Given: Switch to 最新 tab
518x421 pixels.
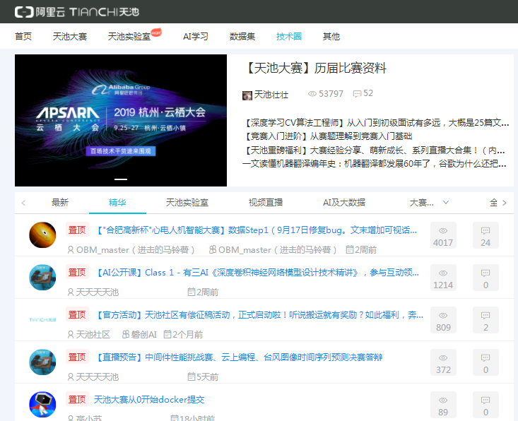Looking at the screenshot, I should [x=60, y=203].
